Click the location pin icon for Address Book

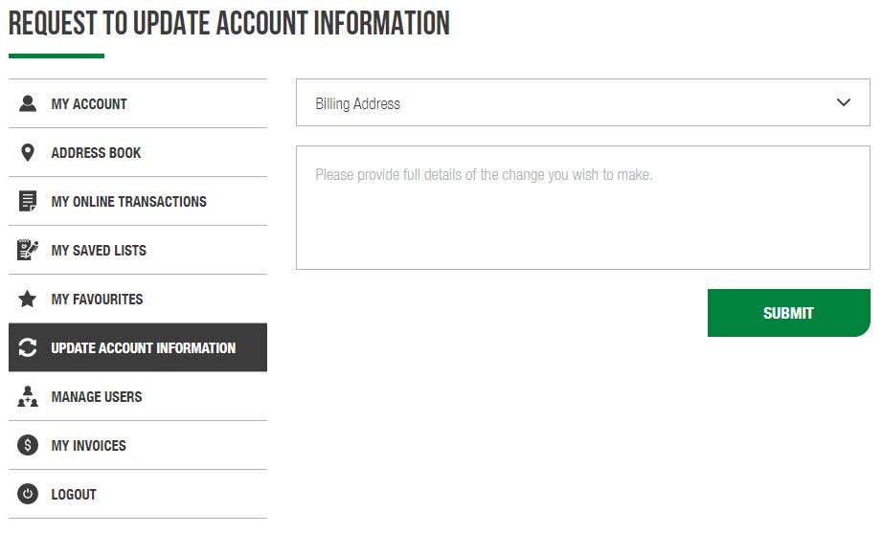(28, 152)
